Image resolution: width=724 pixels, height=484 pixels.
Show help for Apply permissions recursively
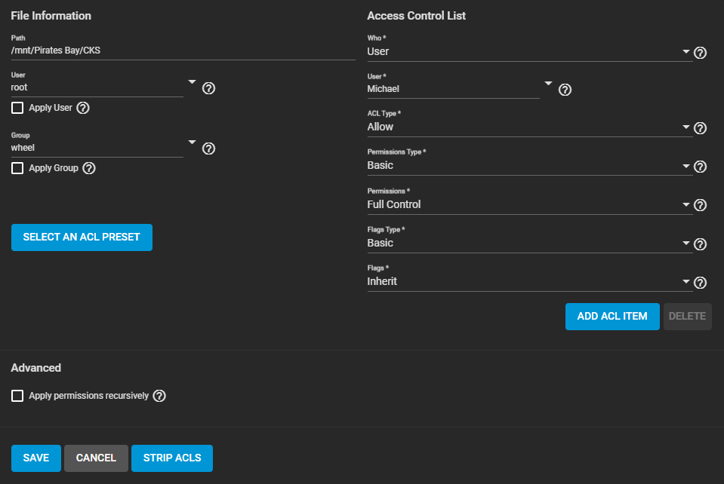[159, 396]
